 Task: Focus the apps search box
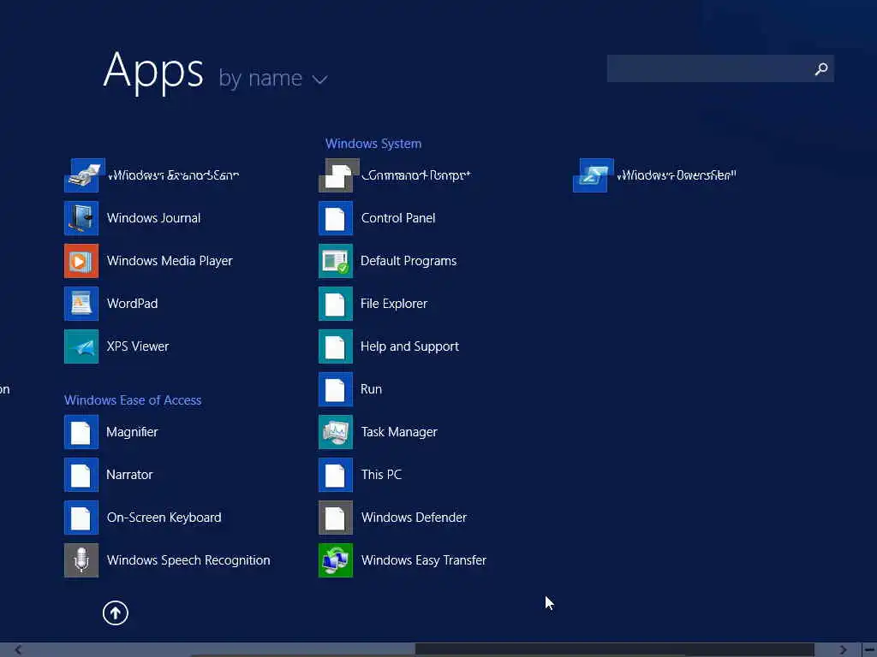coord(720,68)
